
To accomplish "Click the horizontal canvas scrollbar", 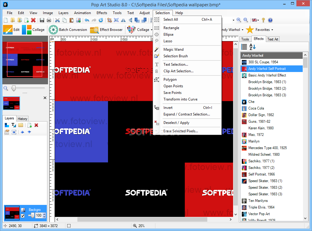I will pos(142,219).
